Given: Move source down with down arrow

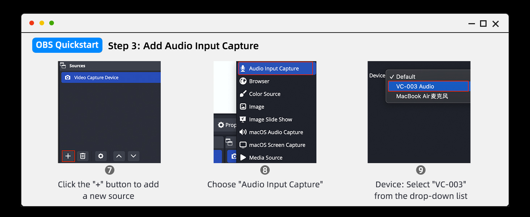Looking at the screenshot, I should [x=134, y=156].
